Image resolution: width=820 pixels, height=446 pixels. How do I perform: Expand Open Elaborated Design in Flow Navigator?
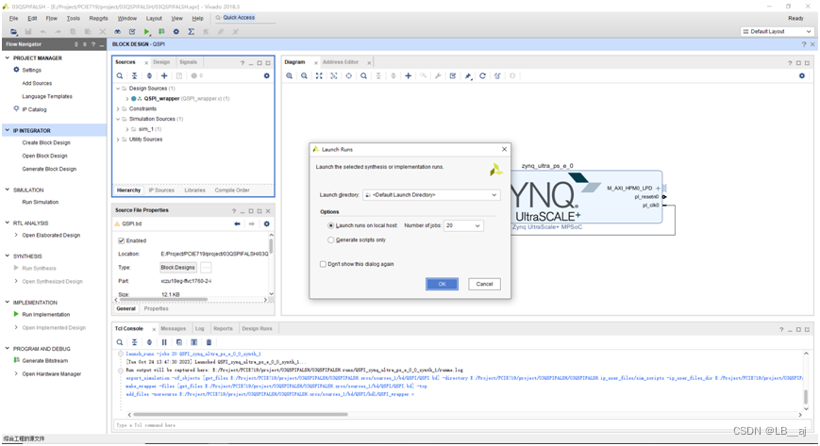click(x=16, y=235)
